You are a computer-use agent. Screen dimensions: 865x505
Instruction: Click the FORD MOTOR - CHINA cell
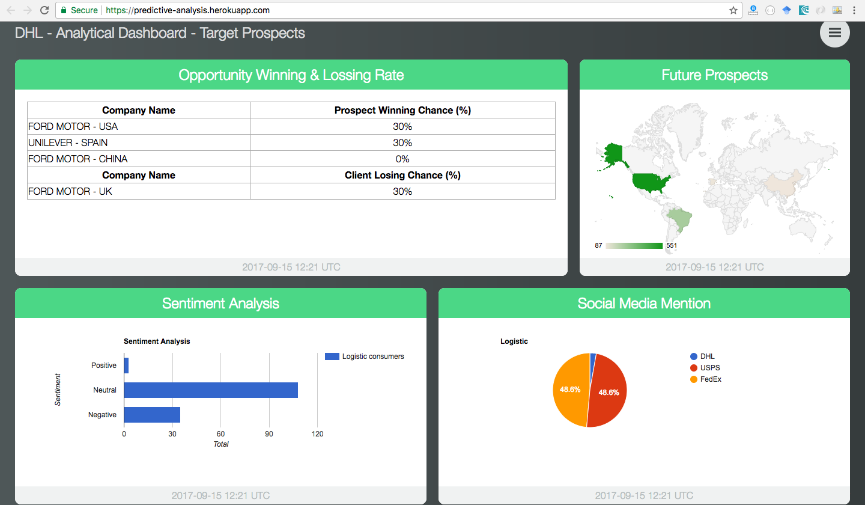coord(139,159)
